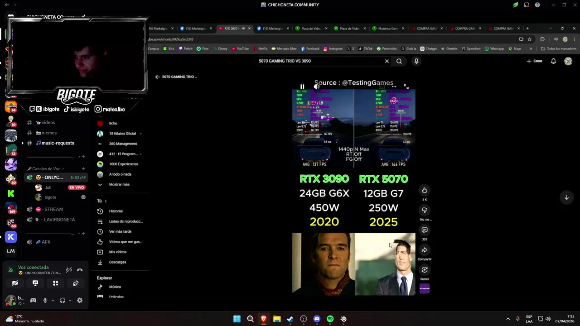Open YouTube notifications bell
Screen dimensions: 580x326
pos(553,61)
